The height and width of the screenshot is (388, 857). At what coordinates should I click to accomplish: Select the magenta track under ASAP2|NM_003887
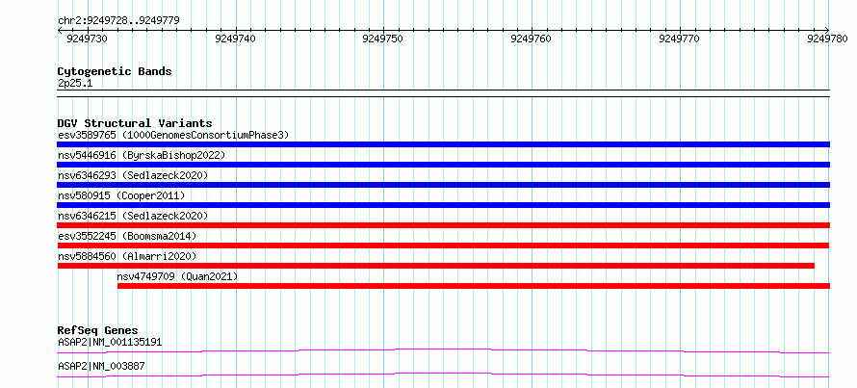click(x=443, y=375)
